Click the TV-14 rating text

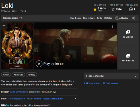23,11
